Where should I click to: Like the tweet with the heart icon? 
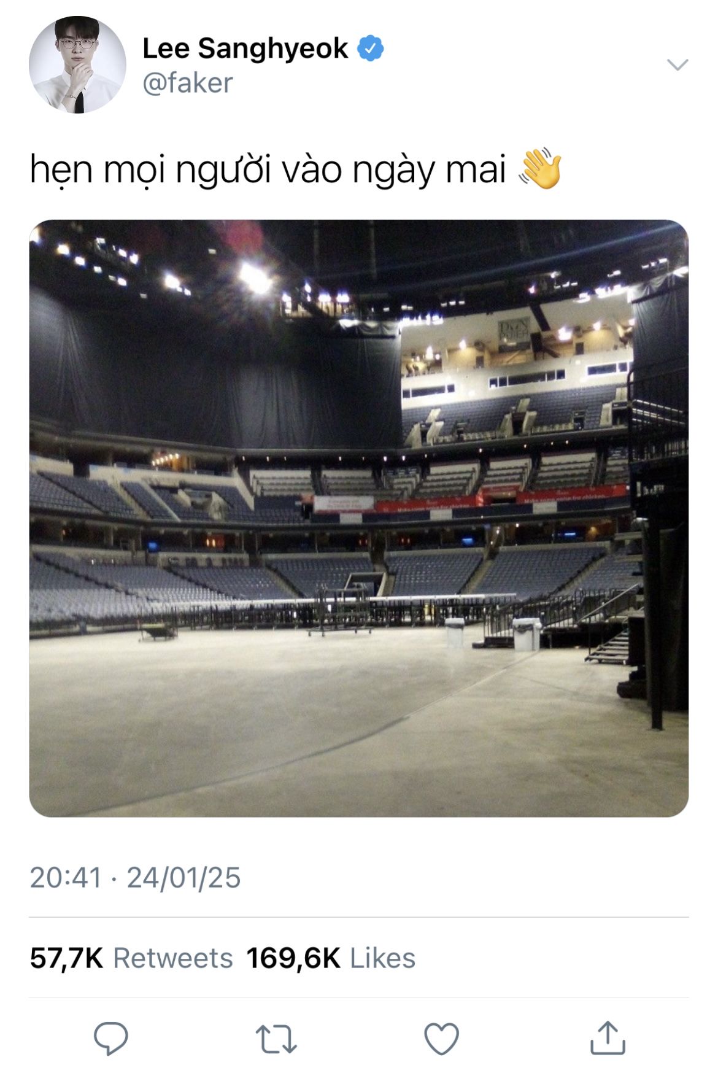pyautogui.click(x=442, y=1039)
